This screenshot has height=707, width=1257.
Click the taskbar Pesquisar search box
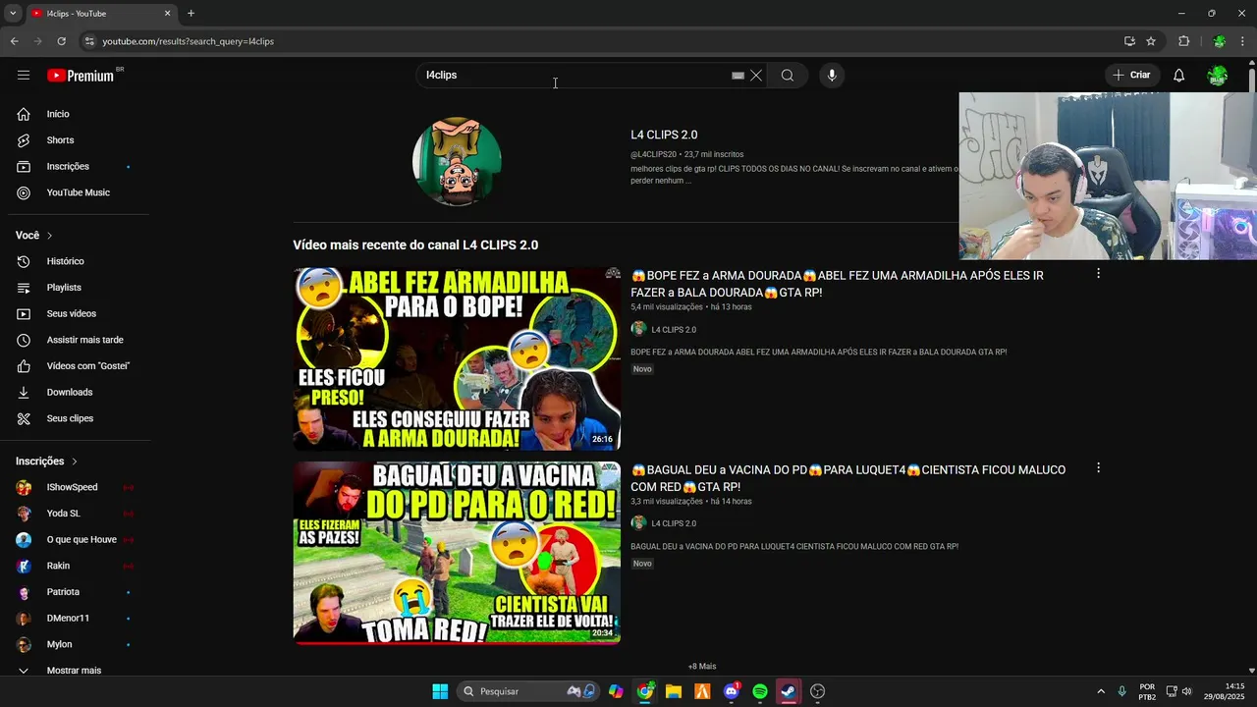point(527,691)
